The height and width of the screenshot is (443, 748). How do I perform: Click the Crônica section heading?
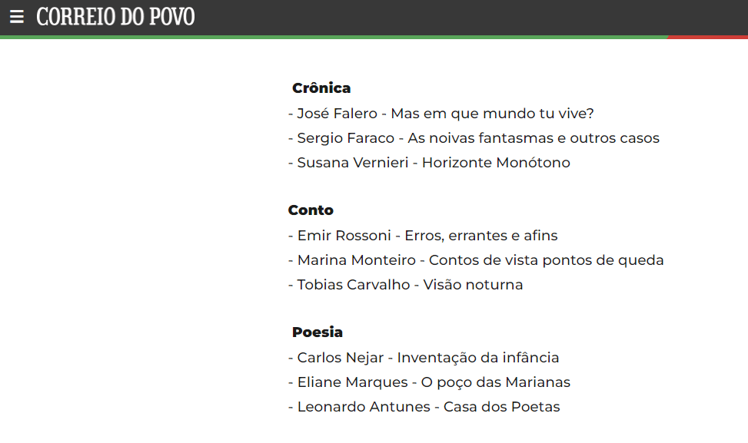[321, 88]
